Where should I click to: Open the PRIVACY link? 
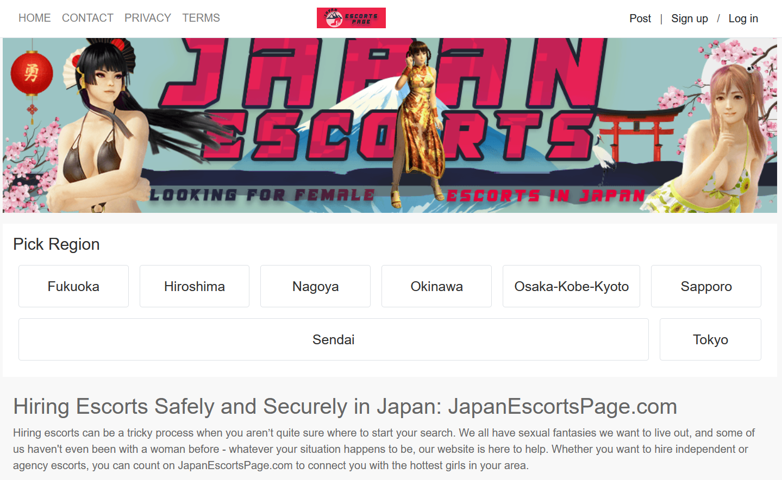pos(148,18)
